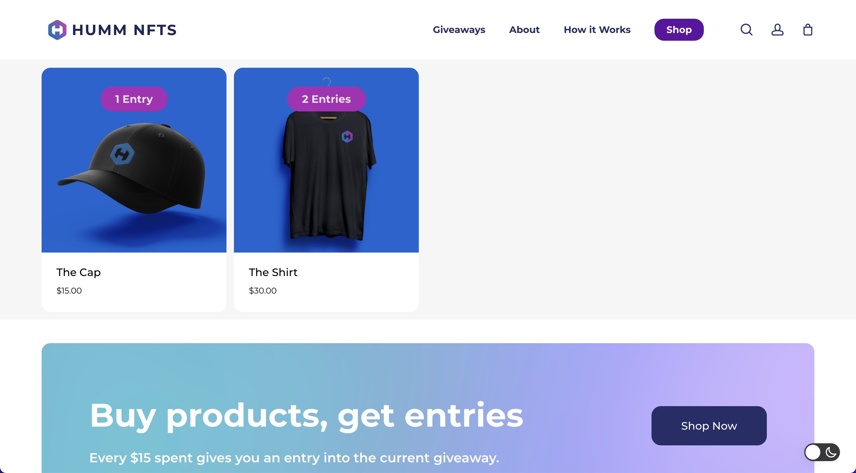Image resolution: width=856 pixels, height=473 pixels.
Task: Go to the About page
Action: (x=524, y=30)
